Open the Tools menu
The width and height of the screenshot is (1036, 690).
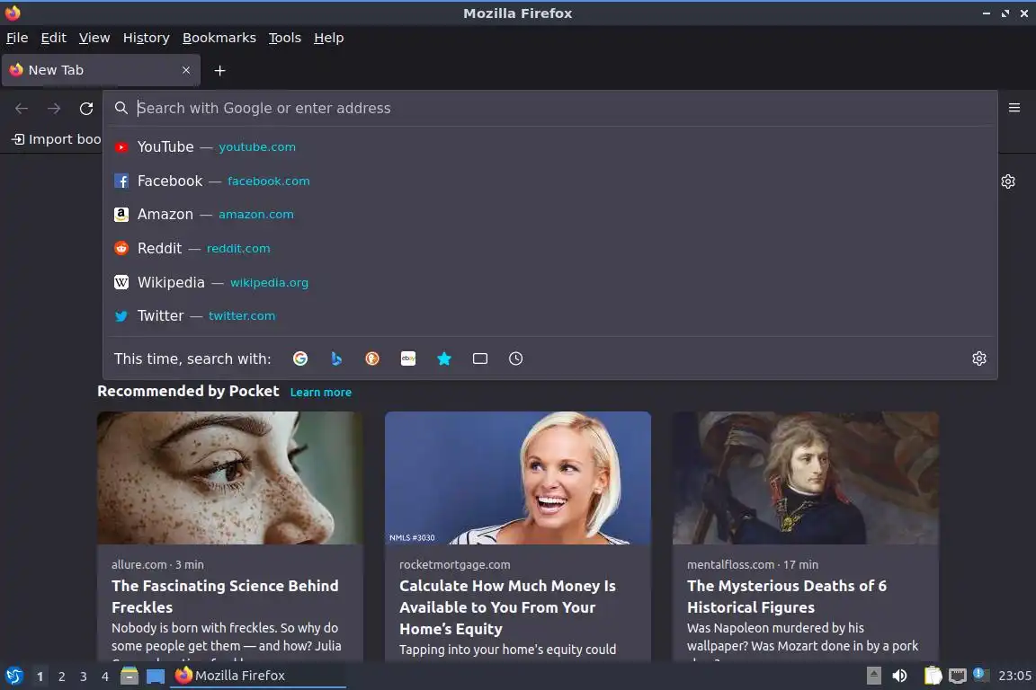pos(285,38)
